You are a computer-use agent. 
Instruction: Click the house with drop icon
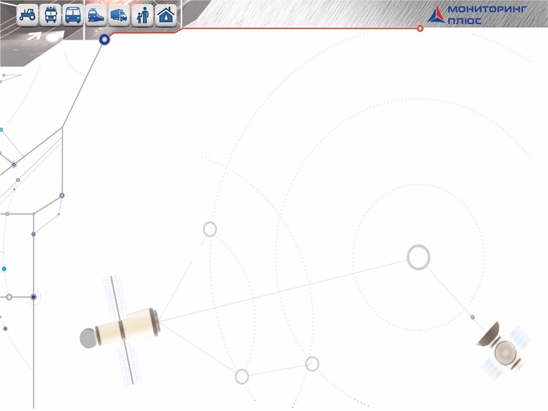[x=166, y=15]
